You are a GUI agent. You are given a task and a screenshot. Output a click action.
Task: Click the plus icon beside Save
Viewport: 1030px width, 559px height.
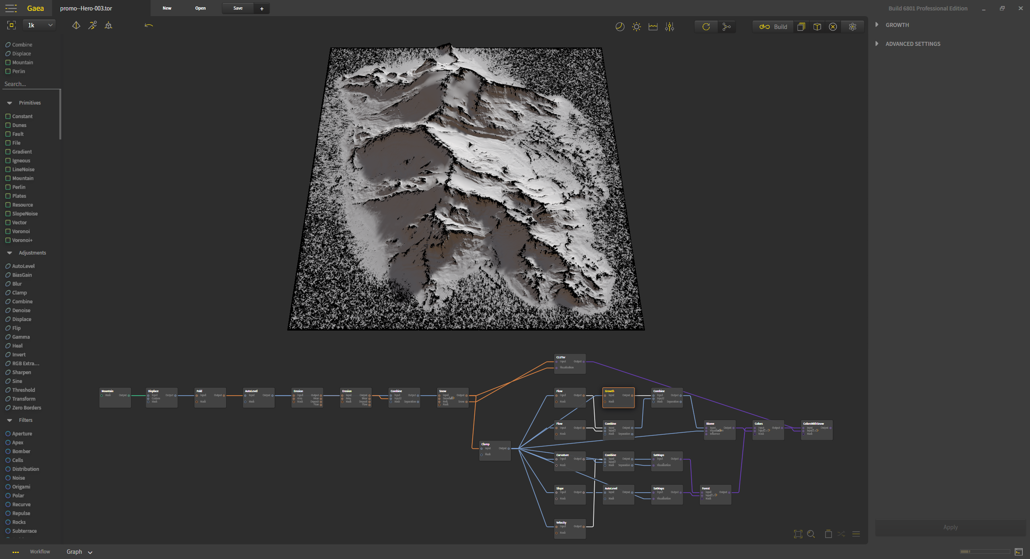pos(262,8)
